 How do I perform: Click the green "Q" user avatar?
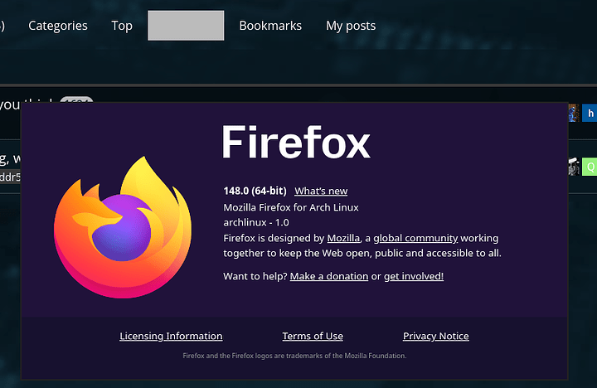[590, 167]
